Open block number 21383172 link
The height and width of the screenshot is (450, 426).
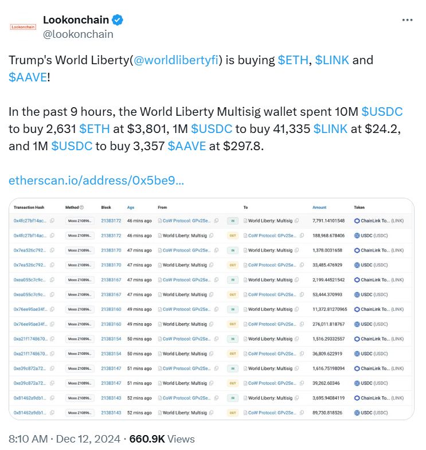pyautogui.click(x=111, y=220)
